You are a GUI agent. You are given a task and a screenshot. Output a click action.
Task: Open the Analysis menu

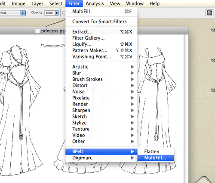click(95, 3)
